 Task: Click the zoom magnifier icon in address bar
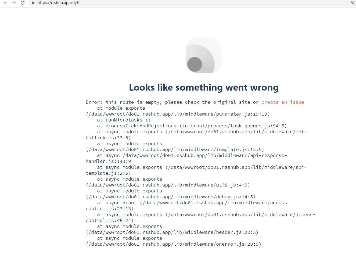[x=353, y=3]
